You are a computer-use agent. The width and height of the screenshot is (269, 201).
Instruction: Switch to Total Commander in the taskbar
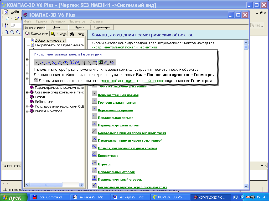tap(50, 197)
